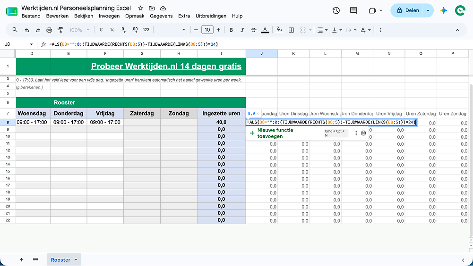Open the Invoegen menu
This screenshot has height=266, width=473.
tap(109, 16)
